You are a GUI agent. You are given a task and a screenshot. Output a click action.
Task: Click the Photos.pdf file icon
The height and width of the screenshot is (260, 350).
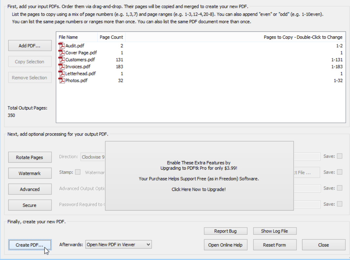pyautogui.click(x=61, y=80)
